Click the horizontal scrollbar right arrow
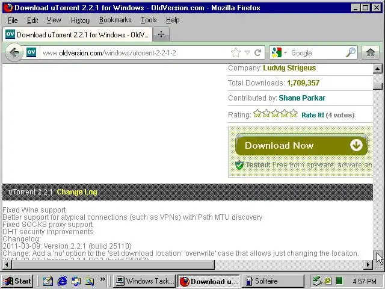385x289 pixels. coord(368,265)
